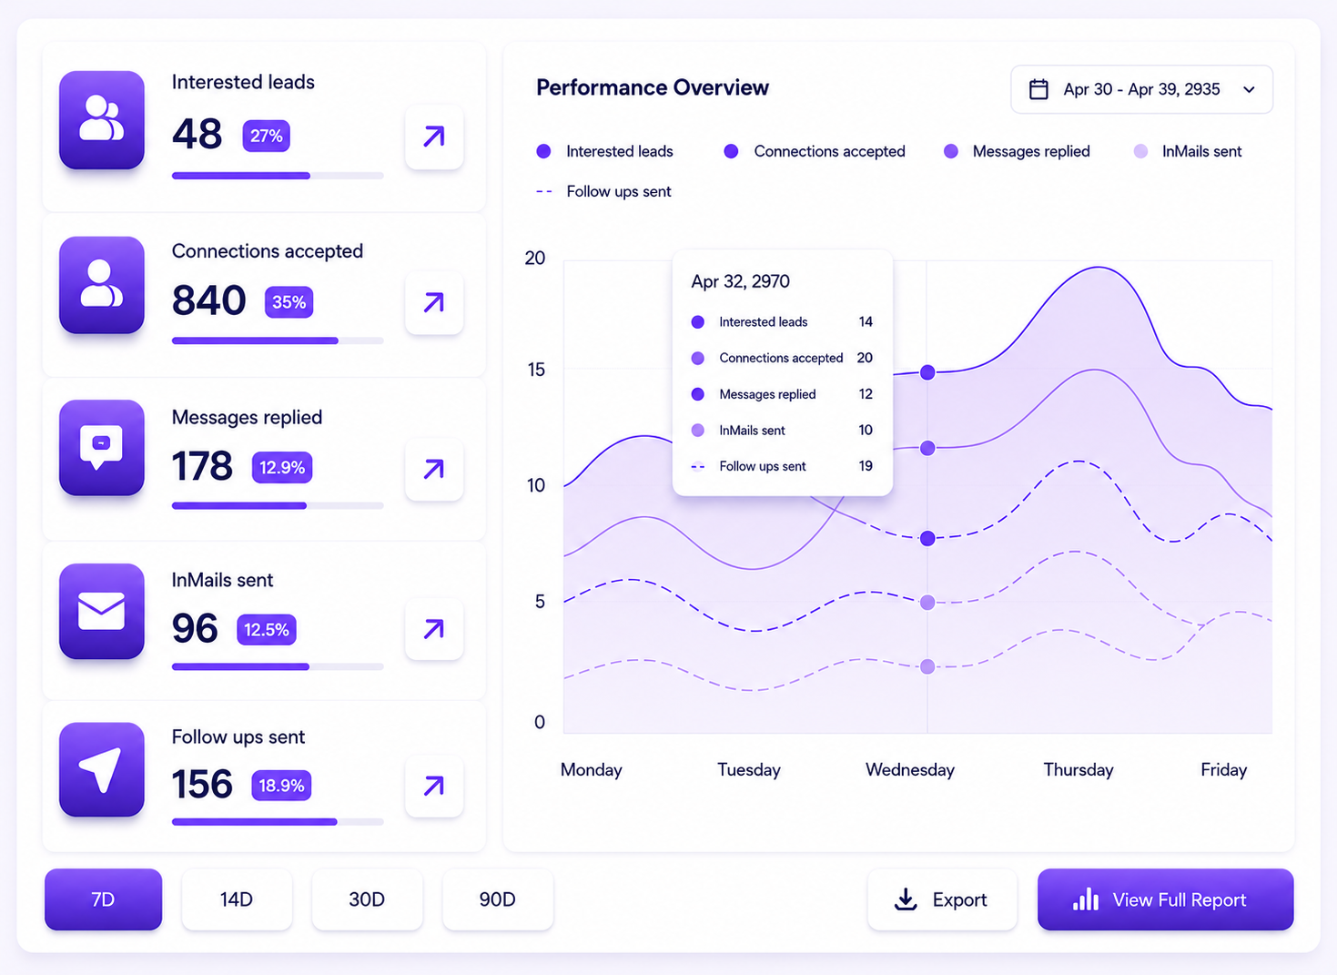Click the Performance Overview heading
This screenshot has width=1337, height=975.
pyautogui.click(x=653, y=87)
